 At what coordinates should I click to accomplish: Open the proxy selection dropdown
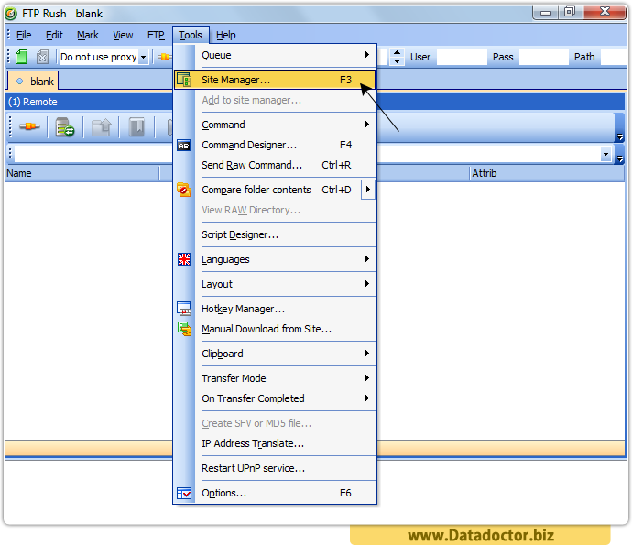[x=144, y=57]
